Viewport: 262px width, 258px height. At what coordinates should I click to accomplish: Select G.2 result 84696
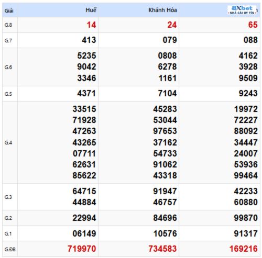coord(165,218)
